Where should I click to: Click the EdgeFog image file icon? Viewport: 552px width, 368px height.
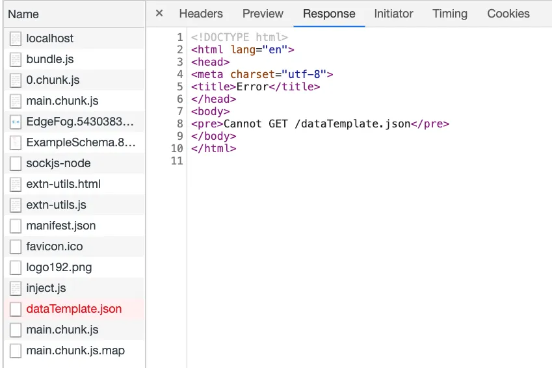click(x=16, y=122)
